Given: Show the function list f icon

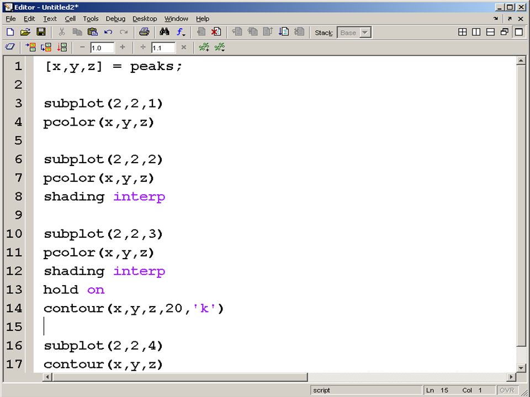Looking at the screenshot, I should [x=181, y=32].
